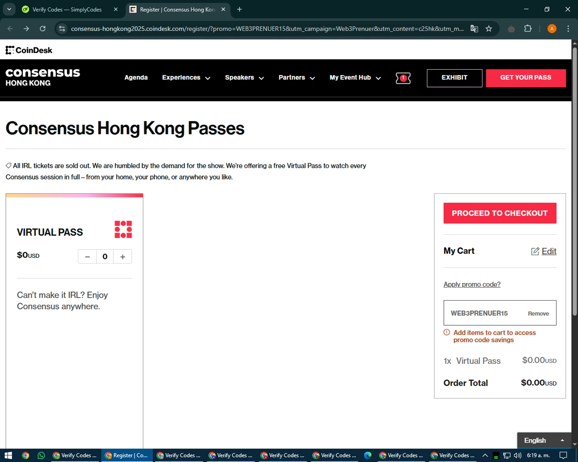Click the Edit cart pencil icon
The height and width of the screenshot is (462, 578).
pyautogui.click(x=535, y=251)
